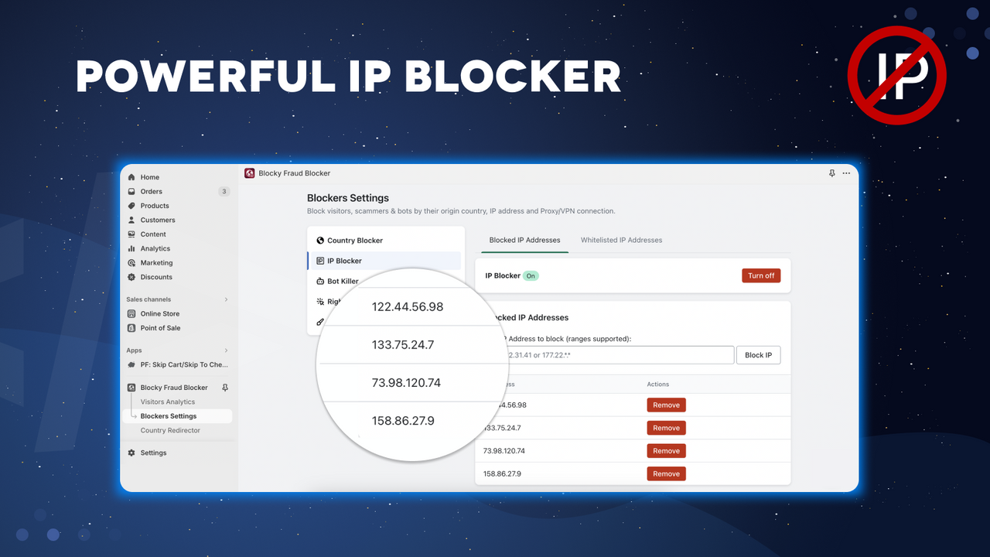Remove the IP ending 33.75.24.7
The height and width of the screenshot is (557, 990).
[666, 428]
